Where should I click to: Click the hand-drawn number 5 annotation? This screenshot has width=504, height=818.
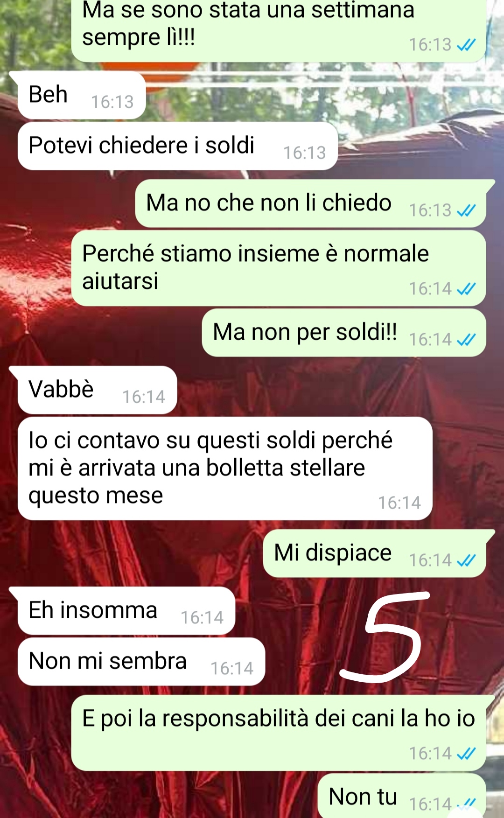point(385,636)
